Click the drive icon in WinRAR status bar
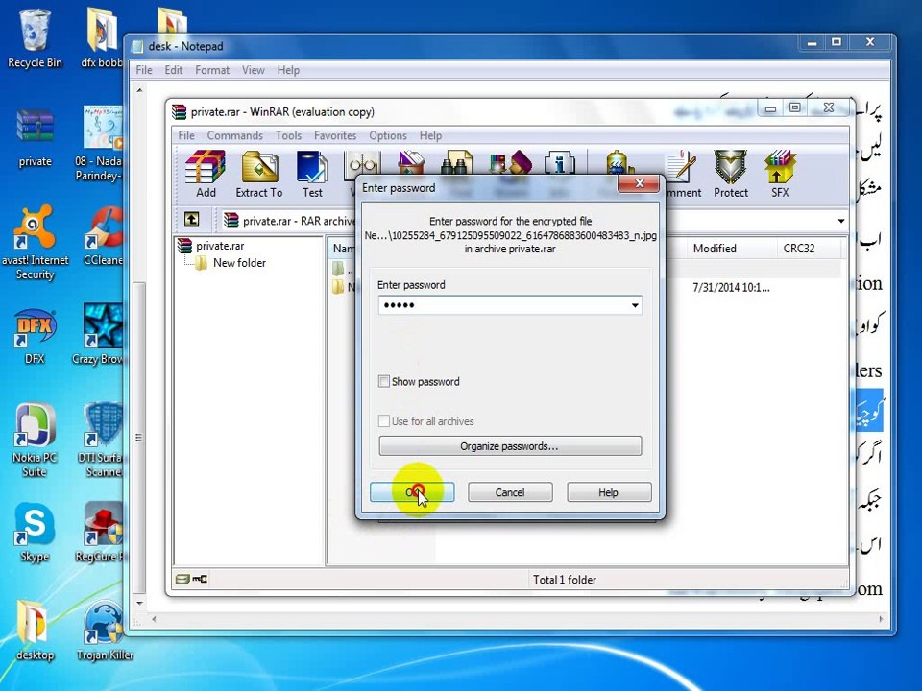Screen dimensions: 922x691 pos(182,580)
